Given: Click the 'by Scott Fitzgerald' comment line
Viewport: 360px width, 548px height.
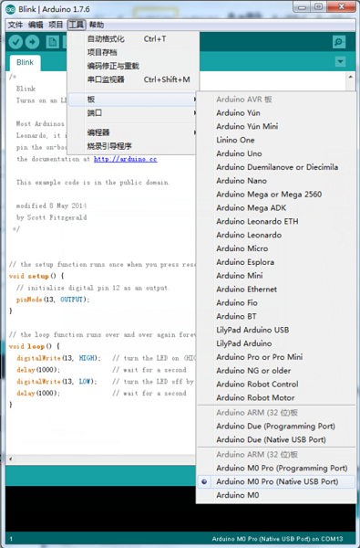Looking at the screenshot, I should point(52,217).
